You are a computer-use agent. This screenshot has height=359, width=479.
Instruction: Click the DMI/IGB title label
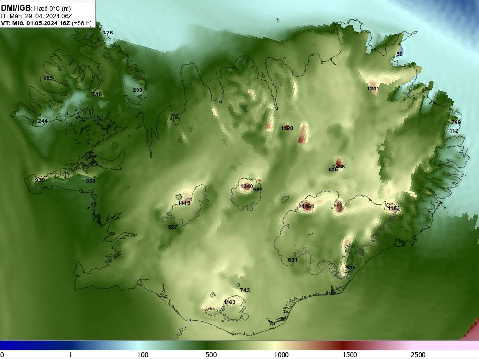(x=16, y=8)
